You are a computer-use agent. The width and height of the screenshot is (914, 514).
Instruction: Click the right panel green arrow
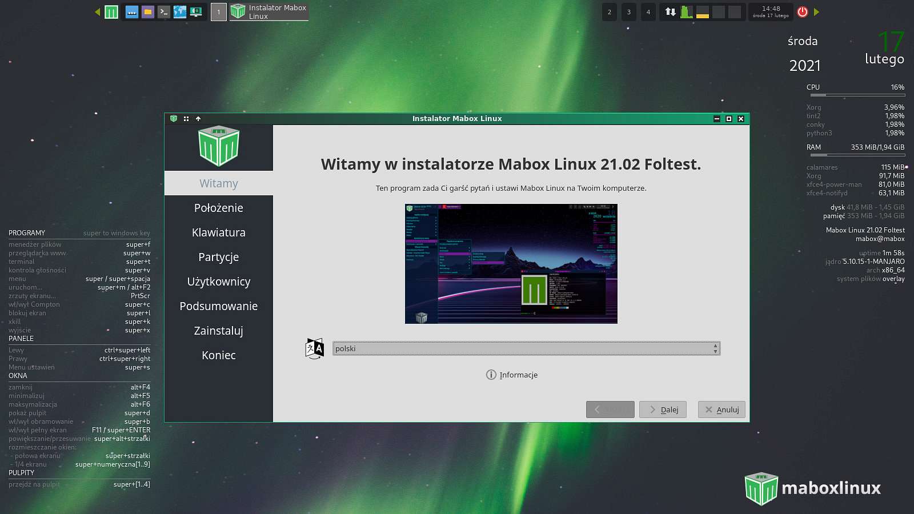tap(816, 11)
